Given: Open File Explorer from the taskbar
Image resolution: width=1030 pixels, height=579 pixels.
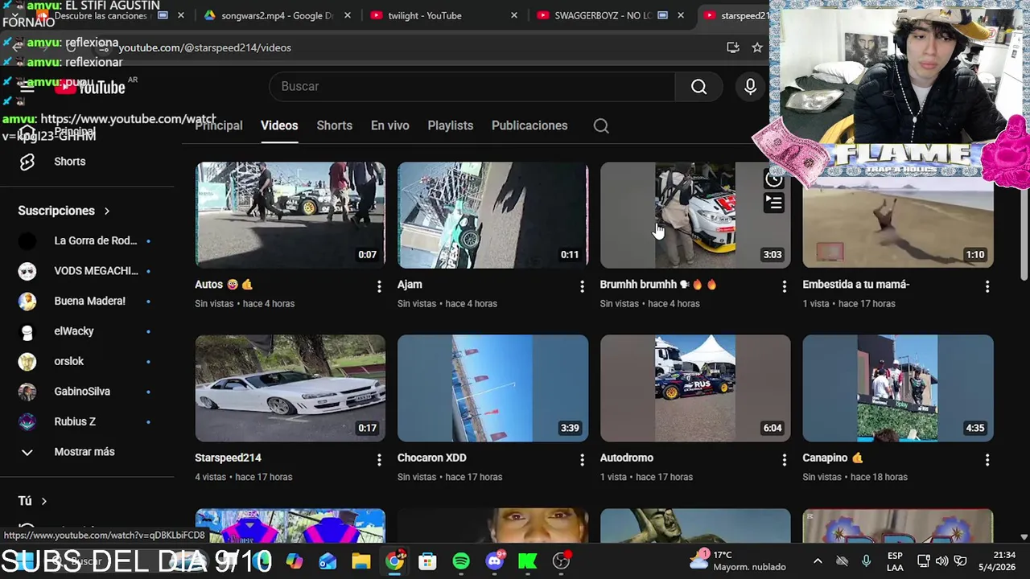Looking at the screenshot, I should point(361,561).
